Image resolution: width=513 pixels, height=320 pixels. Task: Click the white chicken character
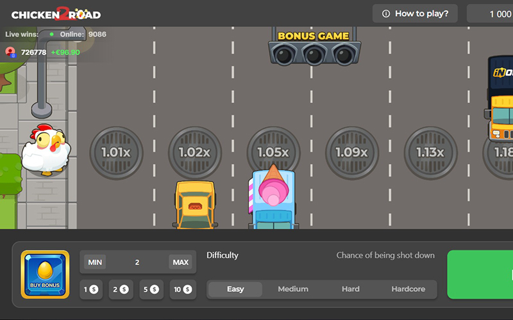click(x=46, y=150)
